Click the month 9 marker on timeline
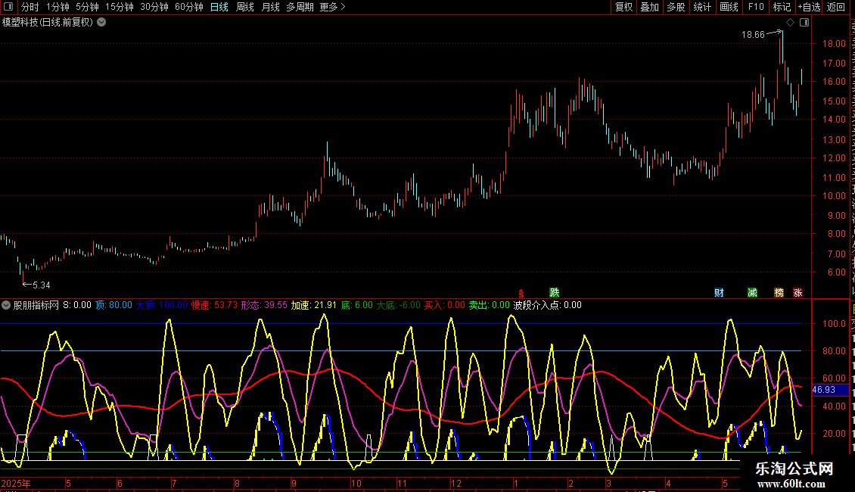This screenshot has width=855, height=492. 294,484
